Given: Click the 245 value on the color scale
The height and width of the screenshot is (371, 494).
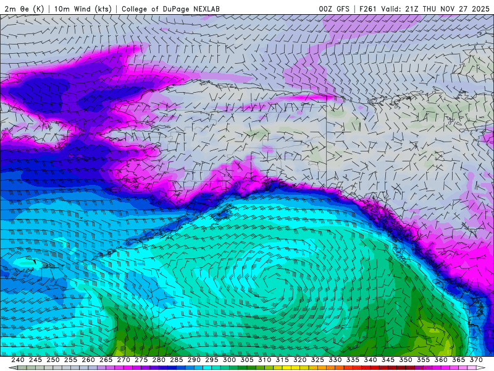Looking at the screenshot, I should [x=35, y=360].
